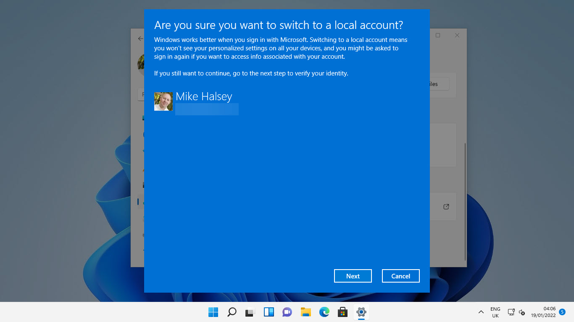Click the Settings window vertical scrollbar

pyautogui.click(x=465, y=201)
